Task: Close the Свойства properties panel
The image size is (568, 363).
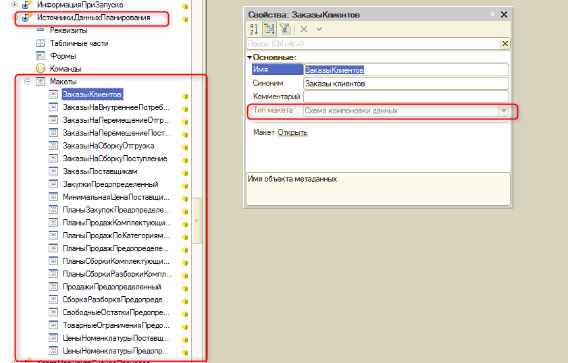Action: (x=504, y=14)
